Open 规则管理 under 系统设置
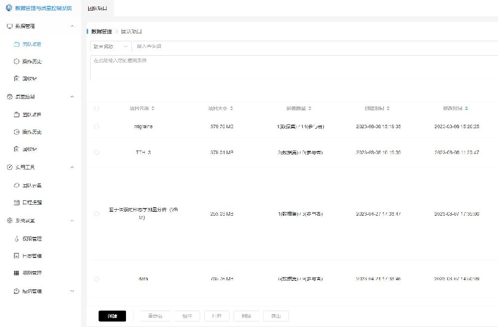 (x=30, y=273)
